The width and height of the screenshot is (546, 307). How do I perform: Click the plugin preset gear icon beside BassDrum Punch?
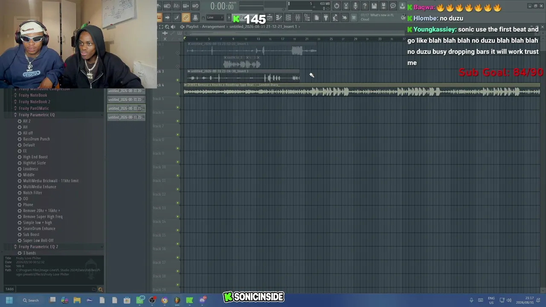click(20, 139)
